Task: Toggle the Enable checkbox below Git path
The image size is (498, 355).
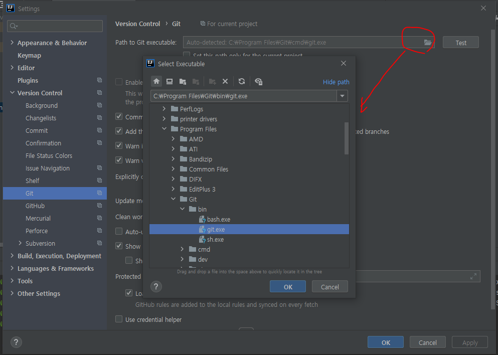Action: tap(119, 82)
